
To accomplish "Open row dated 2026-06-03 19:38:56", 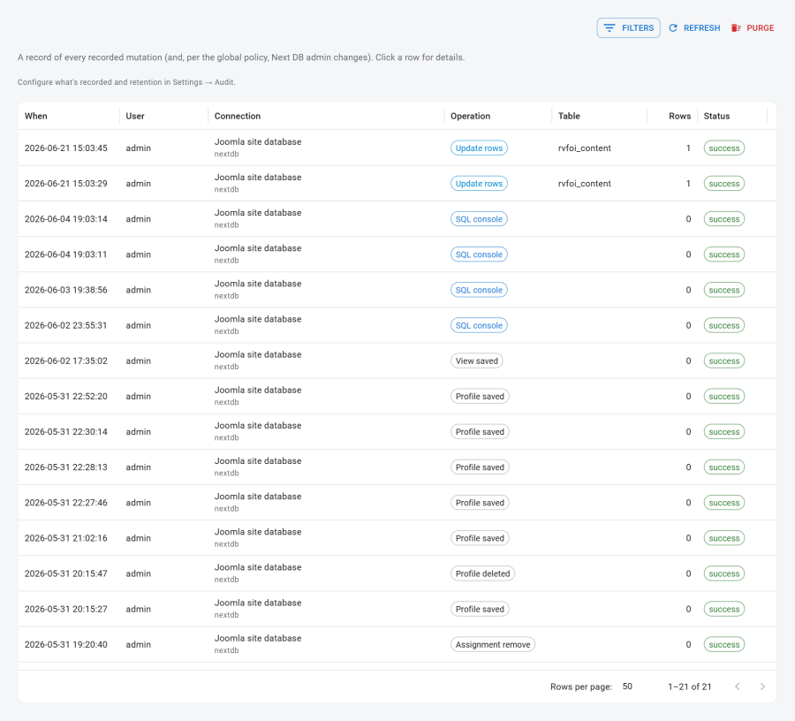I will [397, 290].
